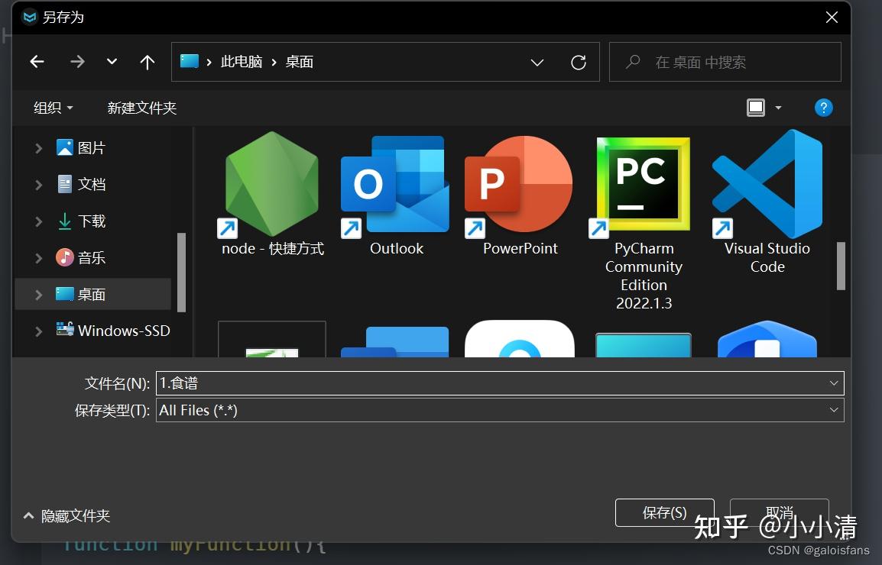Viewport: 882px width, 565px height.
Task: Expand the 文档 tree node
Action: tap(38, 185)
